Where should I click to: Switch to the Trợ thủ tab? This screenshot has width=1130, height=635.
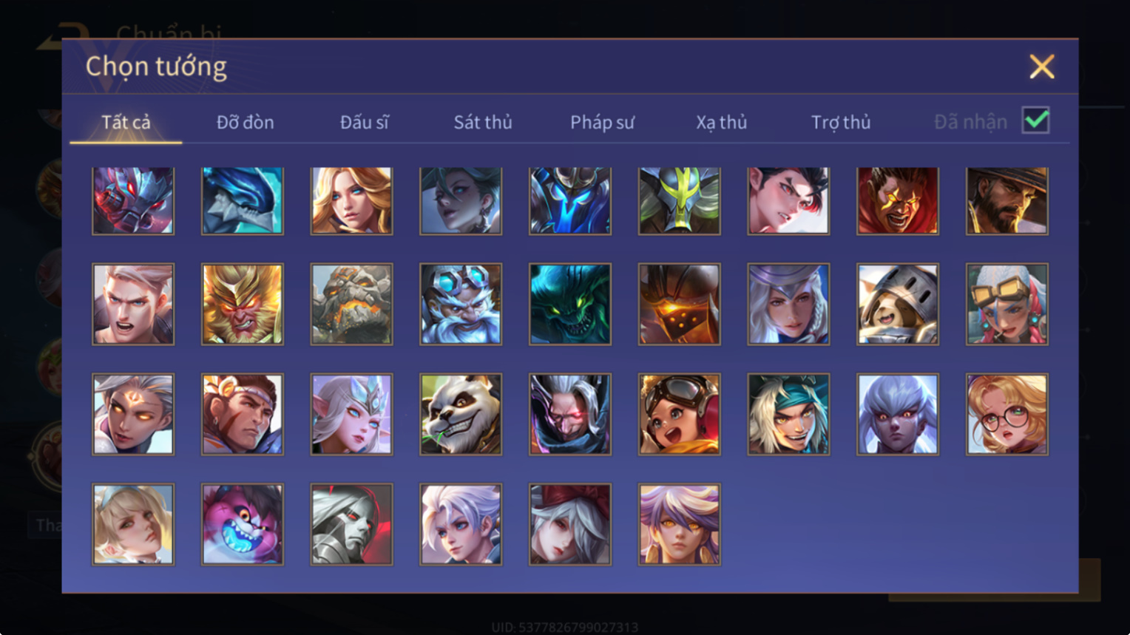click(841, 122)
